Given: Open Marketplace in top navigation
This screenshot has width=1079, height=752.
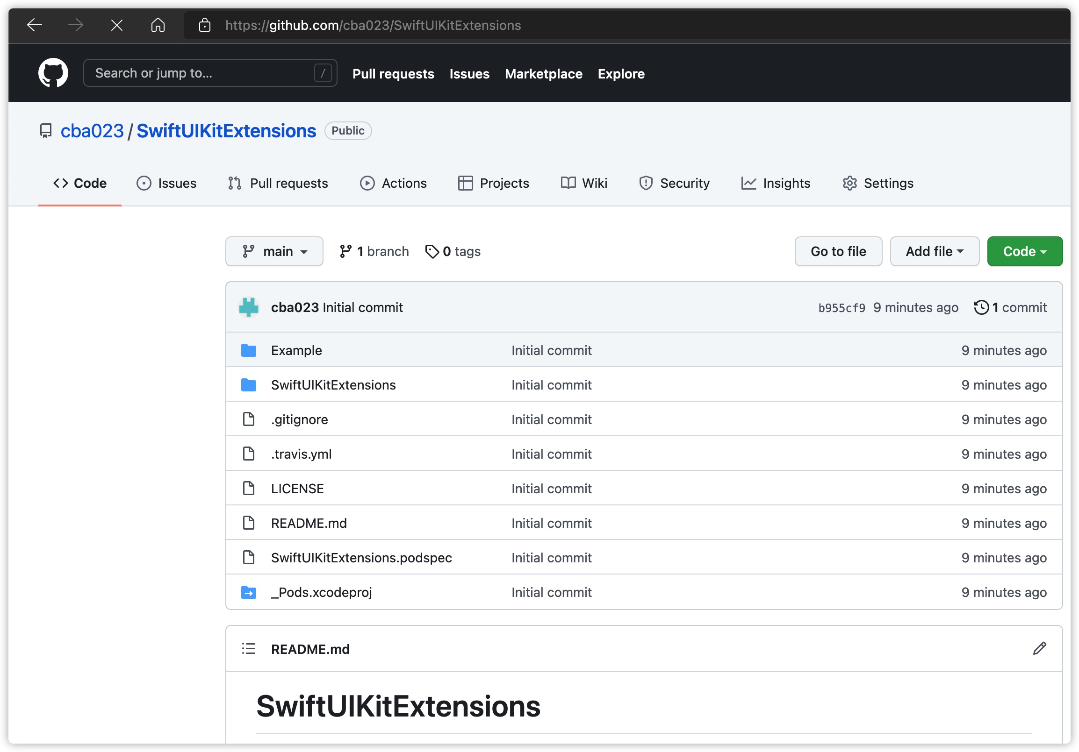Looking at the screenshot, I should click(544, 74).
